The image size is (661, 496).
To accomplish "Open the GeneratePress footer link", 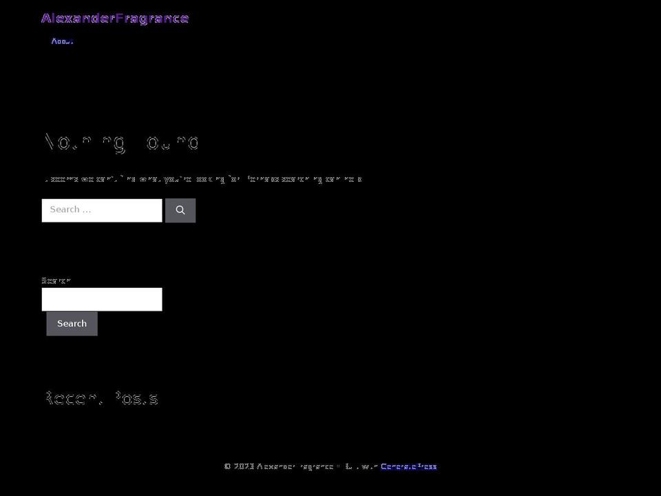I will point(408,466).
